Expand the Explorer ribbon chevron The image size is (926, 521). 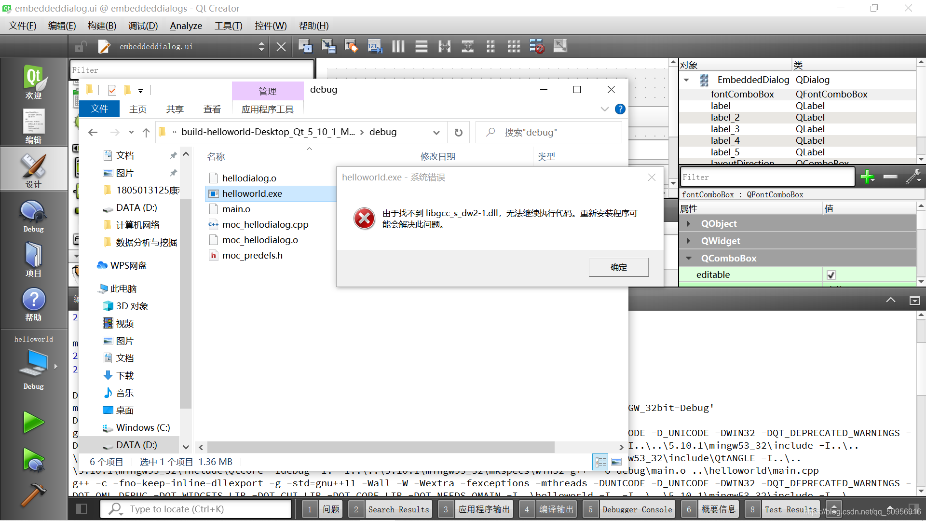coord(604,109)
